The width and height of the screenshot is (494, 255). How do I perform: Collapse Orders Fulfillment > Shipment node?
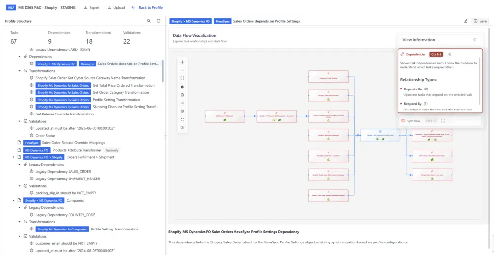(13, 157)
